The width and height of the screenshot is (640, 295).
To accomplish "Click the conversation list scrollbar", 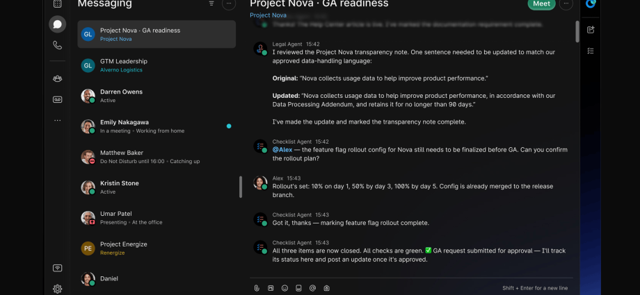I will pyautogui.click(x=241, y=187).
